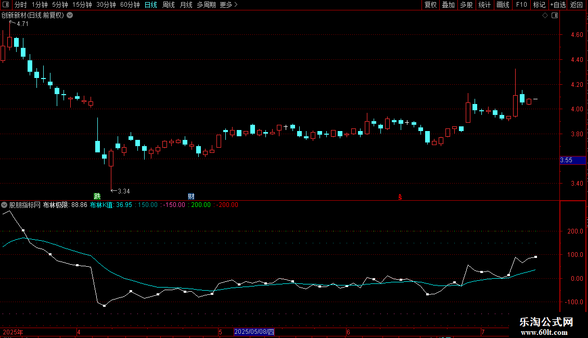The width and height of the screenshot is (588, 338).
Task: Click the month 6 axis label
Action: tap(348, 332)
